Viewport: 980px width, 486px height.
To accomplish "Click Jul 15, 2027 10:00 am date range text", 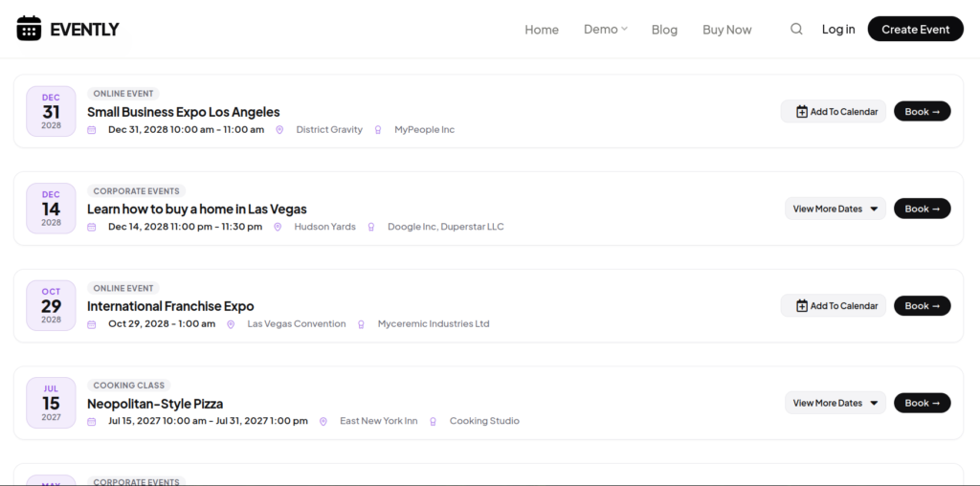I will click(x=208, y=420).
